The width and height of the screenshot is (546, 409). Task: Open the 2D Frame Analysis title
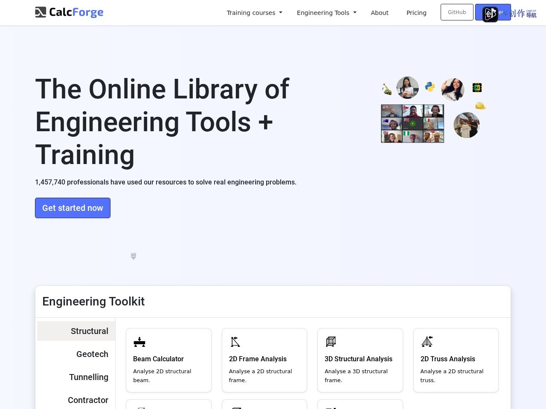(x=258, y=359)
